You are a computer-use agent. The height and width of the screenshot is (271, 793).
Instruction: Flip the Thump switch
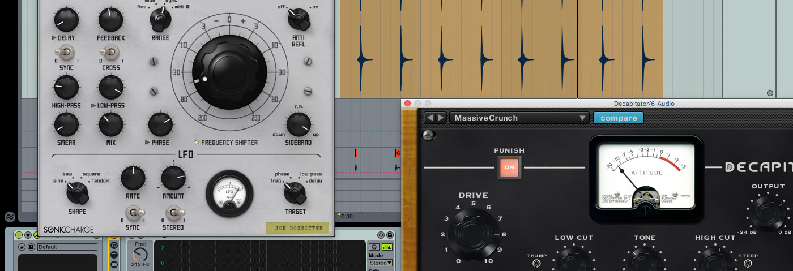536,264
